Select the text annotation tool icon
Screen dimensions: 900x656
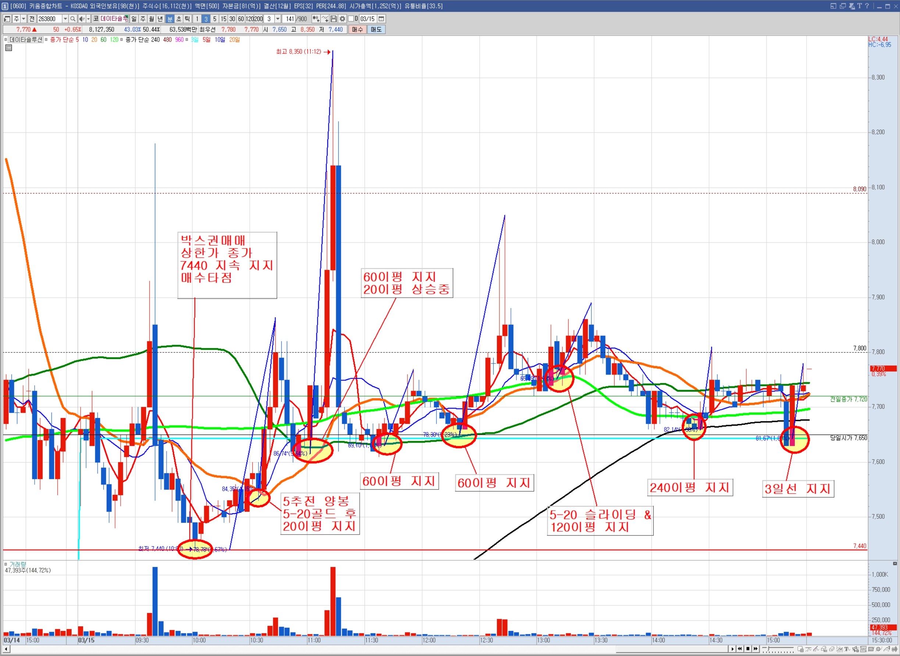tap(846, 649)
